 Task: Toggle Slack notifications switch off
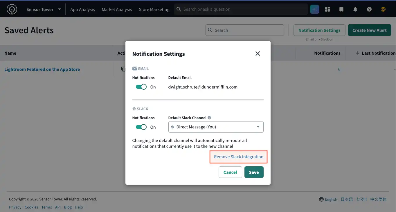pyautogui.click(x=141, y=127)
